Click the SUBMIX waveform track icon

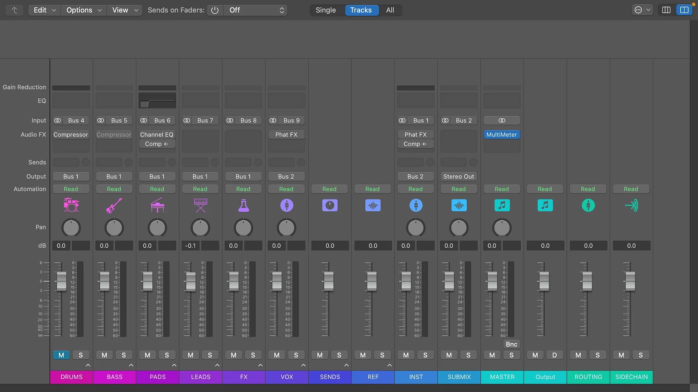(459, 205)
